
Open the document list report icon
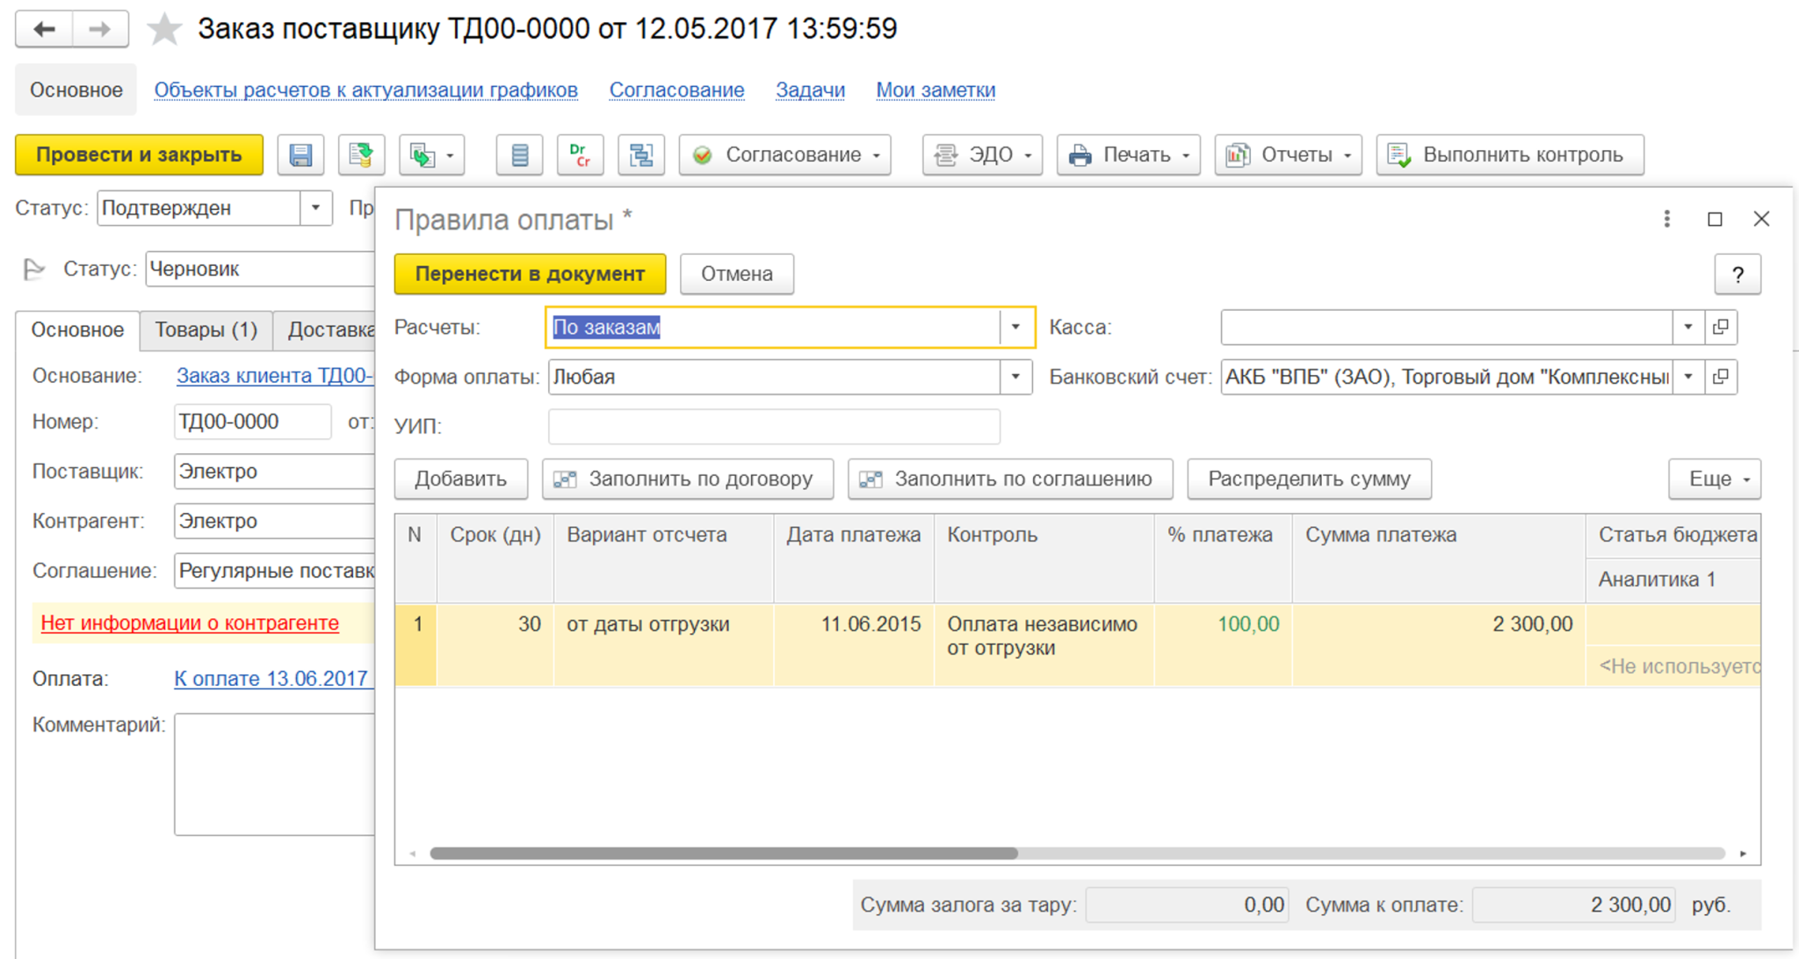(519, 155)
